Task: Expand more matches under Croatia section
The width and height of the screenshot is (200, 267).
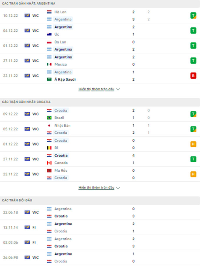Action: 96,188
